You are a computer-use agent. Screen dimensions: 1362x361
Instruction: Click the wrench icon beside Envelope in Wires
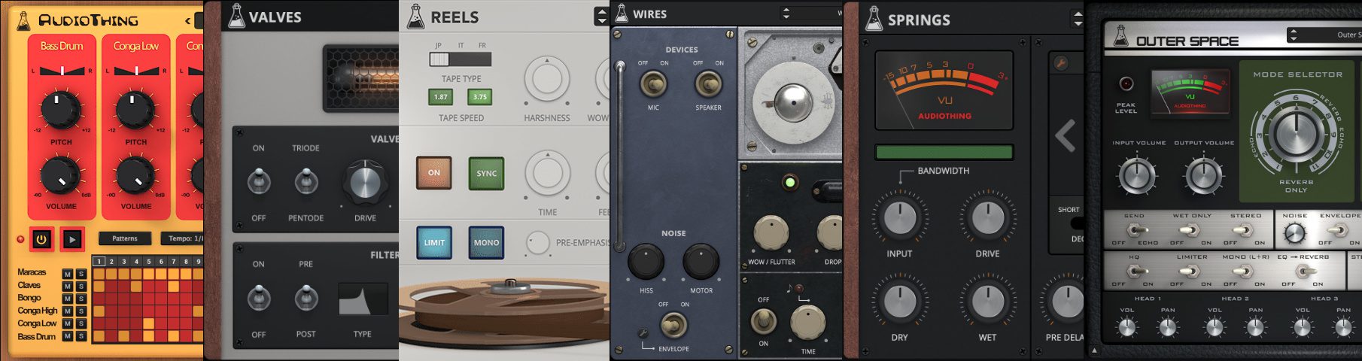(643, 333)
